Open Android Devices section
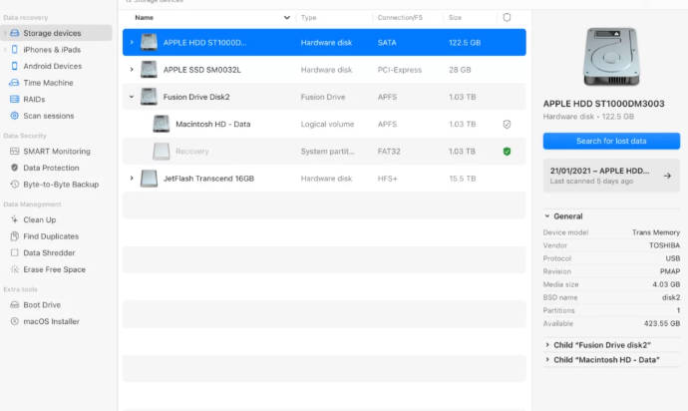 (52, 66)
